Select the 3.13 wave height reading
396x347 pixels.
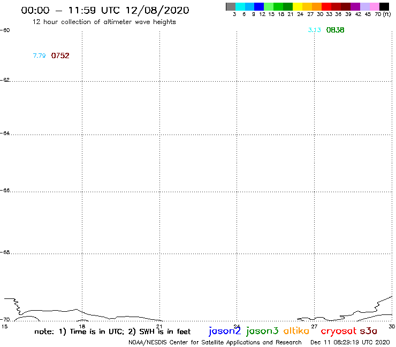pyautogui.click(x=315, y=30)
